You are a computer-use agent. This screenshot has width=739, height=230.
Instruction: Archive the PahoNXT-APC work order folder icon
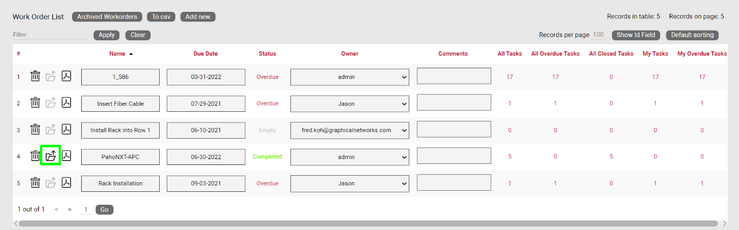(51, 156)
